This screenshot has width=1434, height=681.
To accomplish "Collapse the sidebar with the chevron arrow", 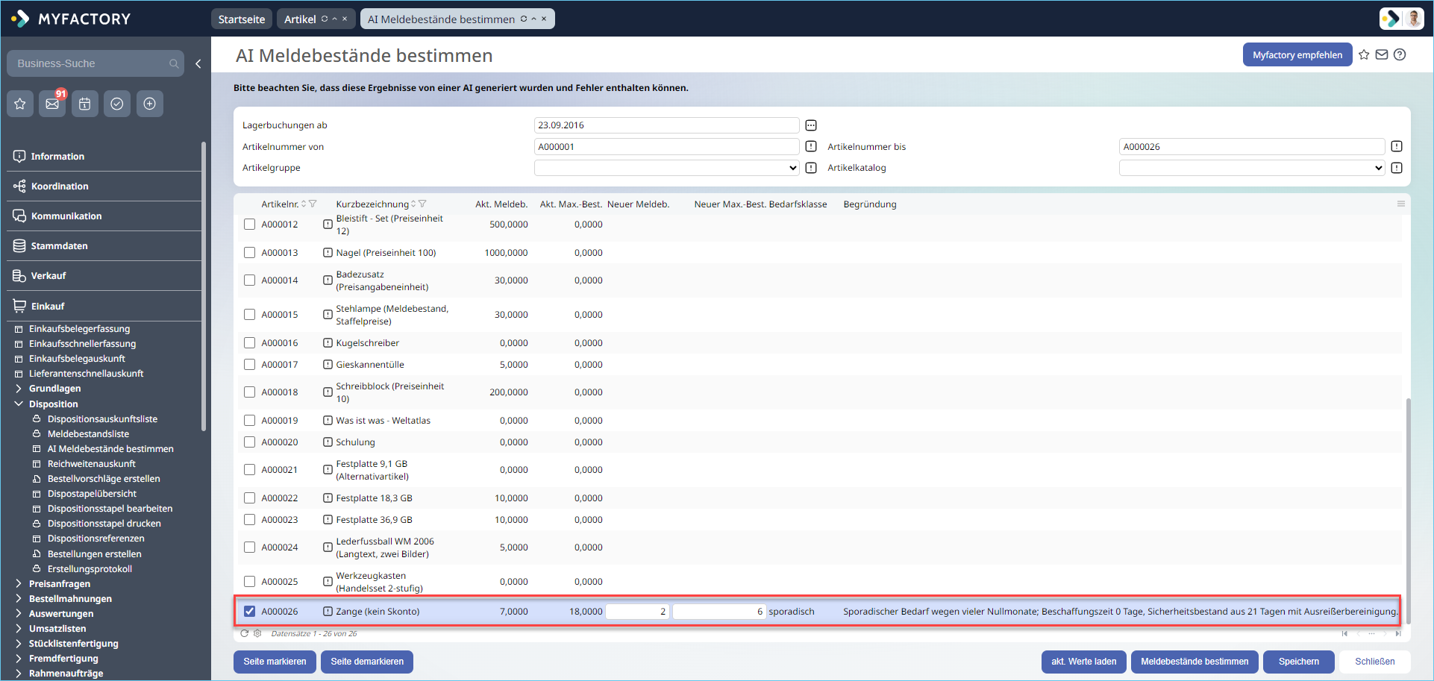I will point(198,63).
